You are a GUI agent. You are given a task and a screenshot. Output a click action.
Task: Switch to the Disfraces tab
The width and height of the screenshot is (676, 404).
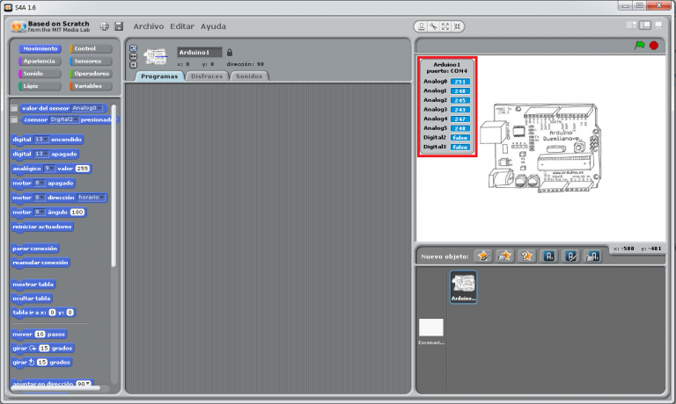point(207,76)
